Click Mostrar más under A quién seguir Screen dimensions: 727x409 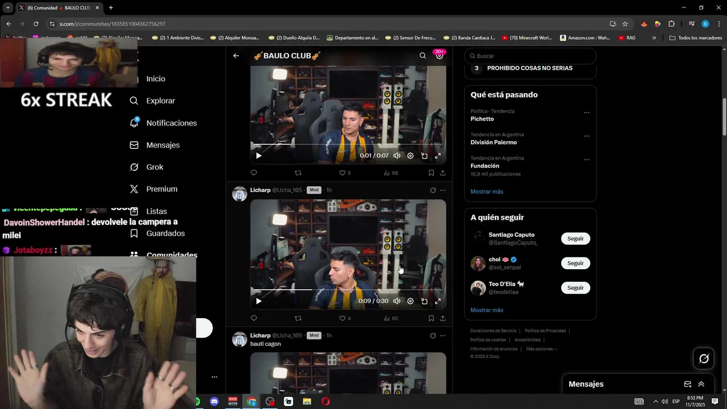[487, 310]
